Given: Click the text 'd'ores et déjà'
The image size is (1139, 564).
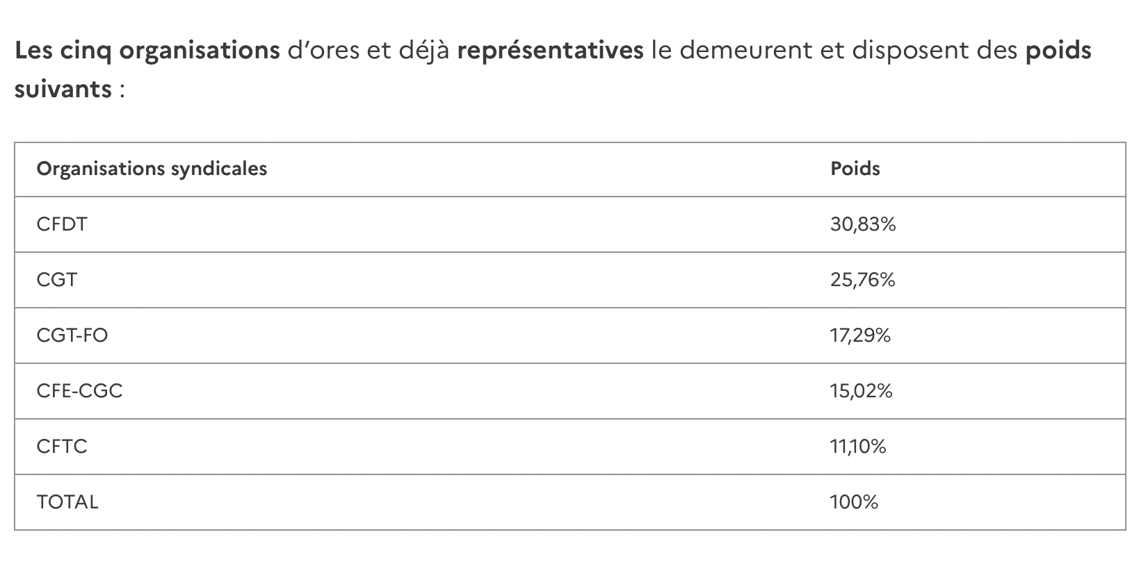Looking at the screenshot, I should point(369,51).
